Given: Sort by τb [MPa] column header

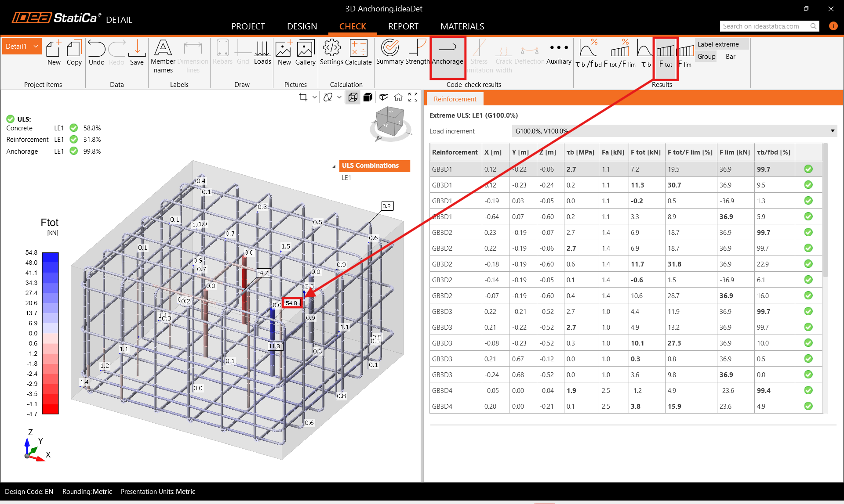Looking at the screenshot, I should (580, 152).
